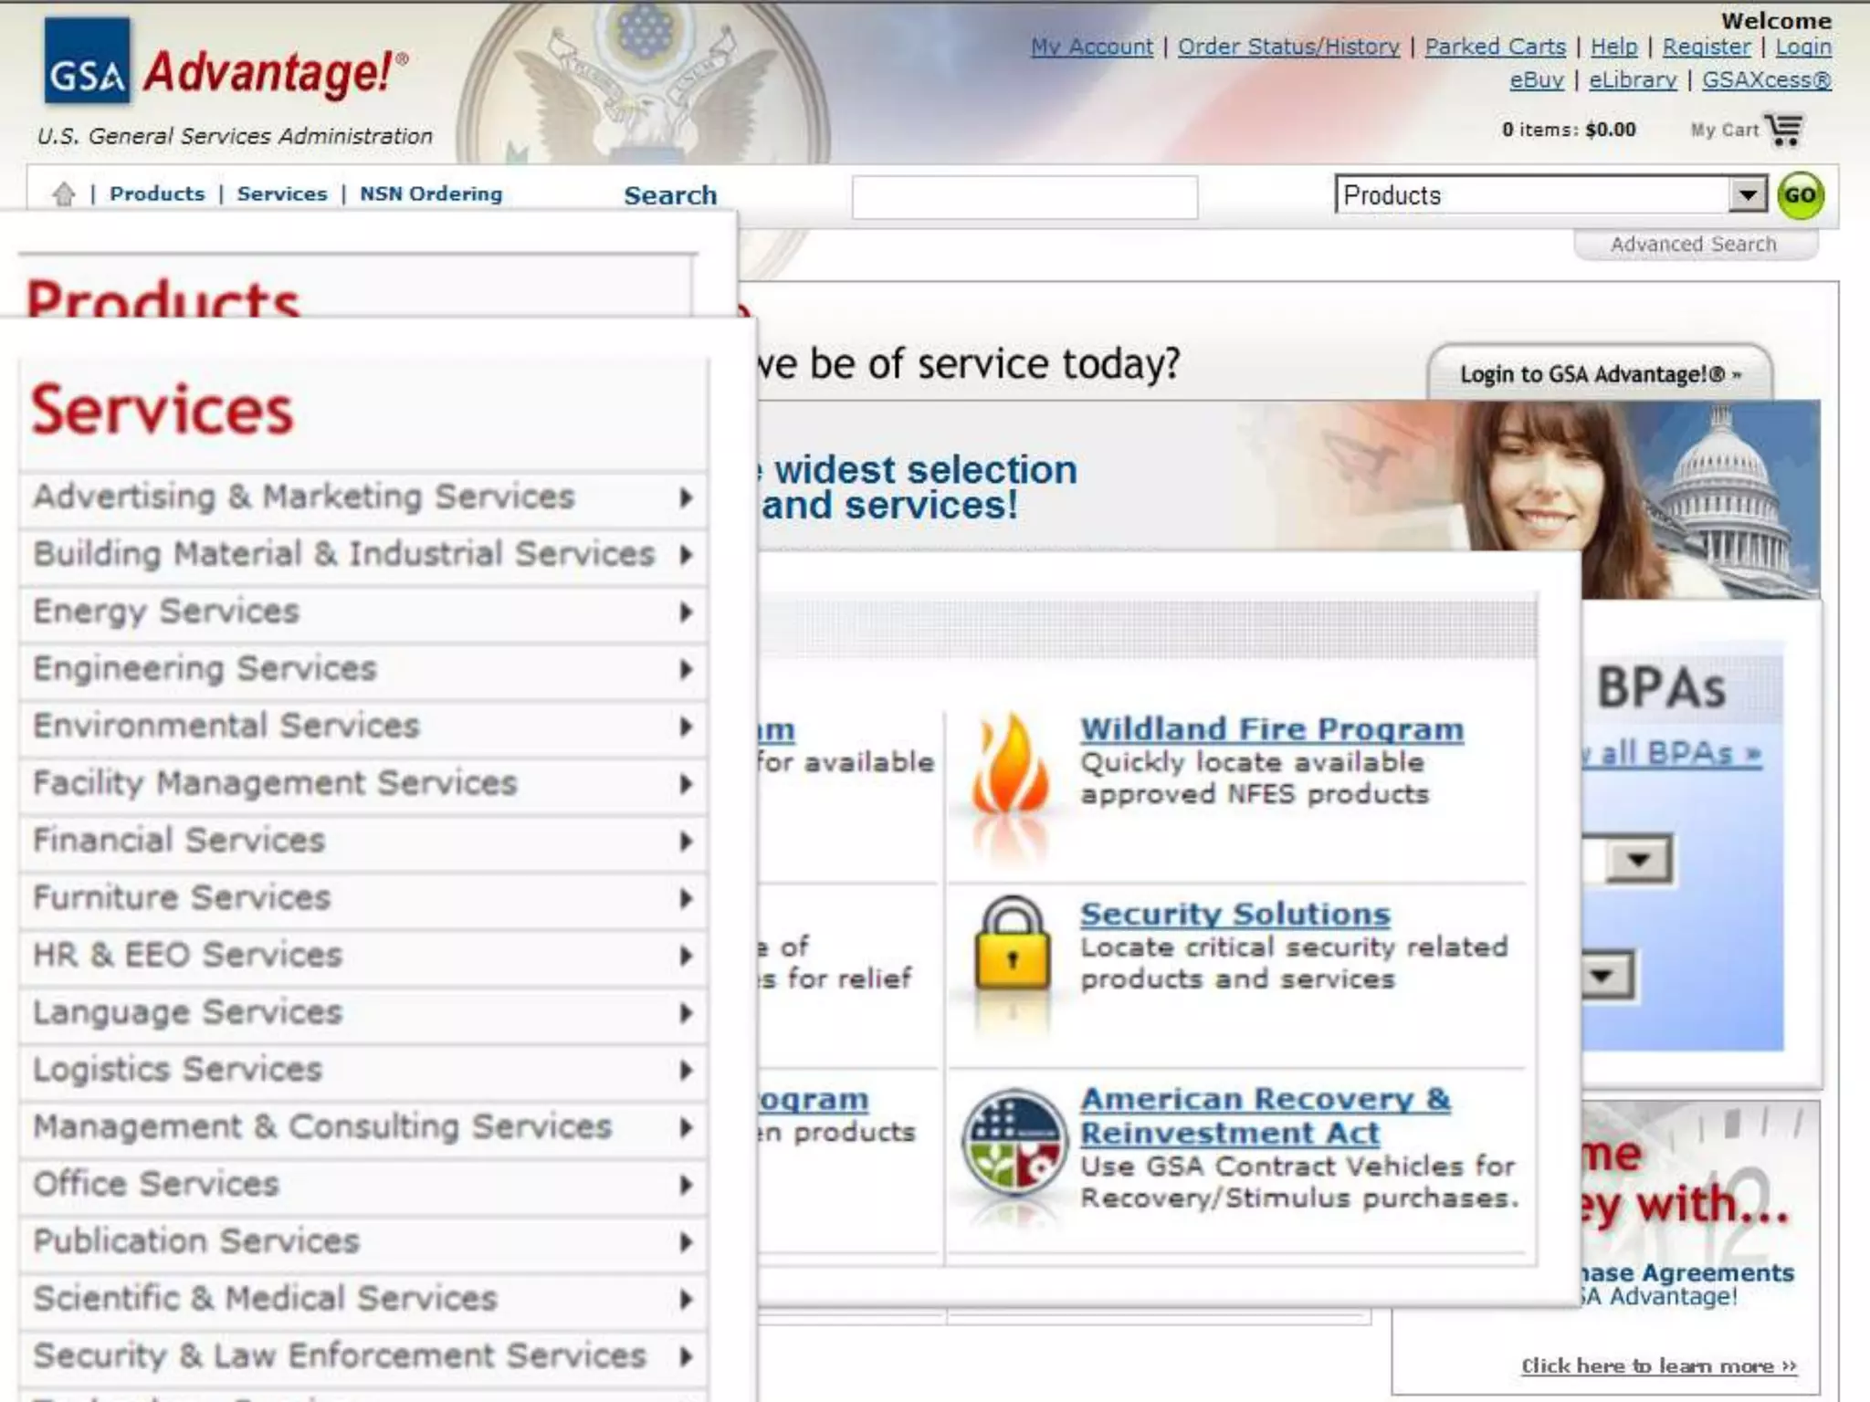Open the eLibrary link

[1633, 80]
